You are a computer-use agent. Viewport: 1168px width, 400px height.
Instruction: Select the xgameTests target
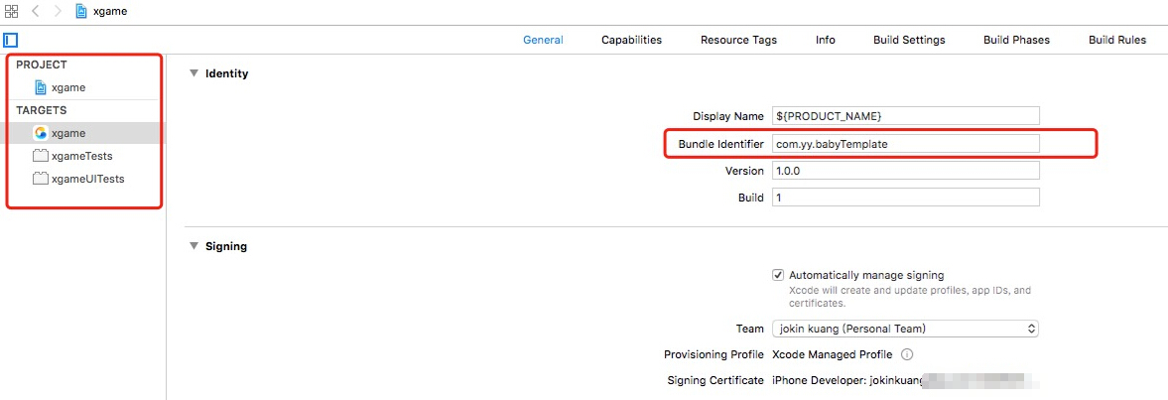tap(72, 157)
